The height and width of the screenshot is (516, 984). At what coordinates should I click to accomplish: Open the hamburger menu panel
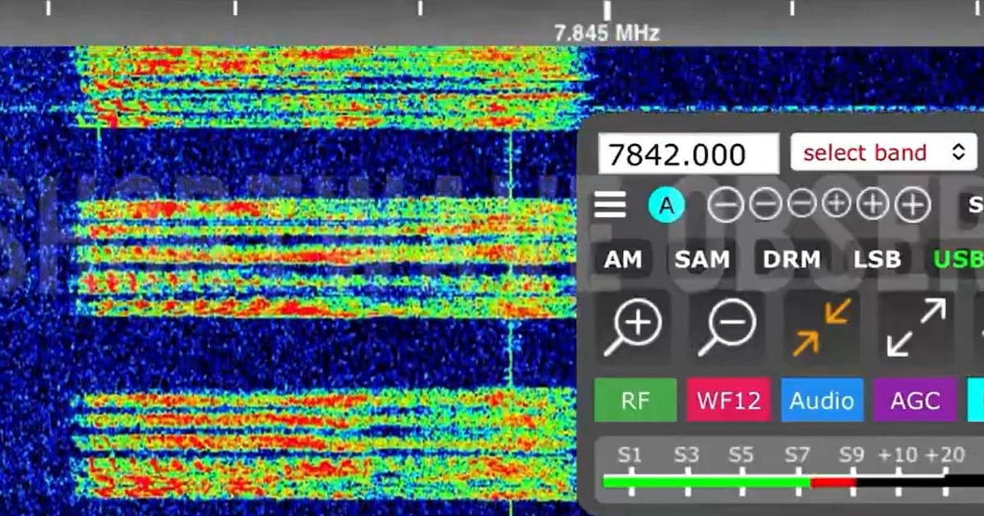click(609, 204)
